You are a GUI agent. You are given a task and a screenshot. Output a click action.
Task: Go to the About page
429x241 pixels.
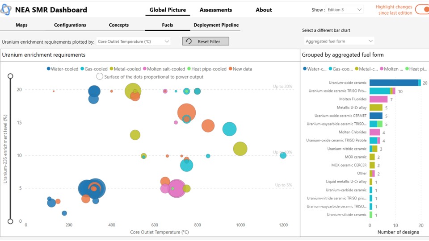(264, 10)
